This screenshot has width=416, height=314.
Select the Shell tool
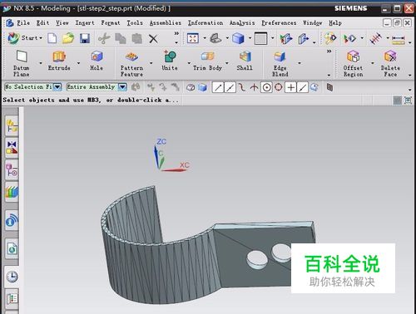[x=245, y=61]
